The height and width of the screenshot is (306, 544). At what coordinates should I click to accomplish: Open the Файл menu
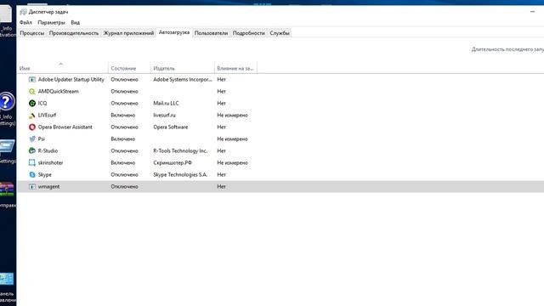25,23
